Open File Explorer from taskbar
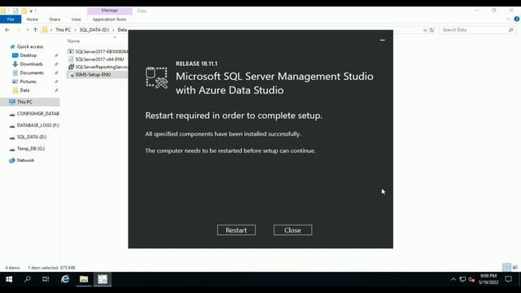Viewport: 521px width, 293px height. (84, 279)
